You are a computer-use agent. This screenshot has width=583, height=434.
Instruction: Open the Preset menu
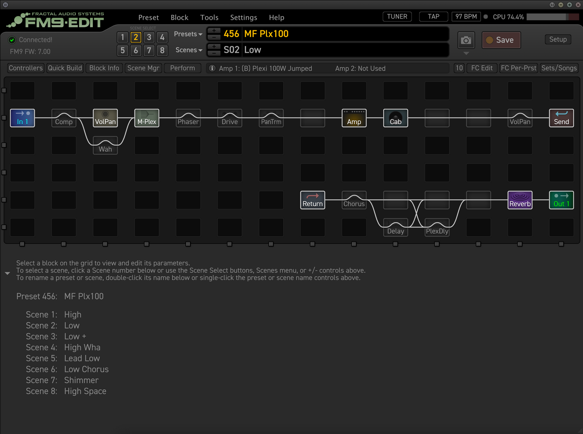(x=148, y=17)
